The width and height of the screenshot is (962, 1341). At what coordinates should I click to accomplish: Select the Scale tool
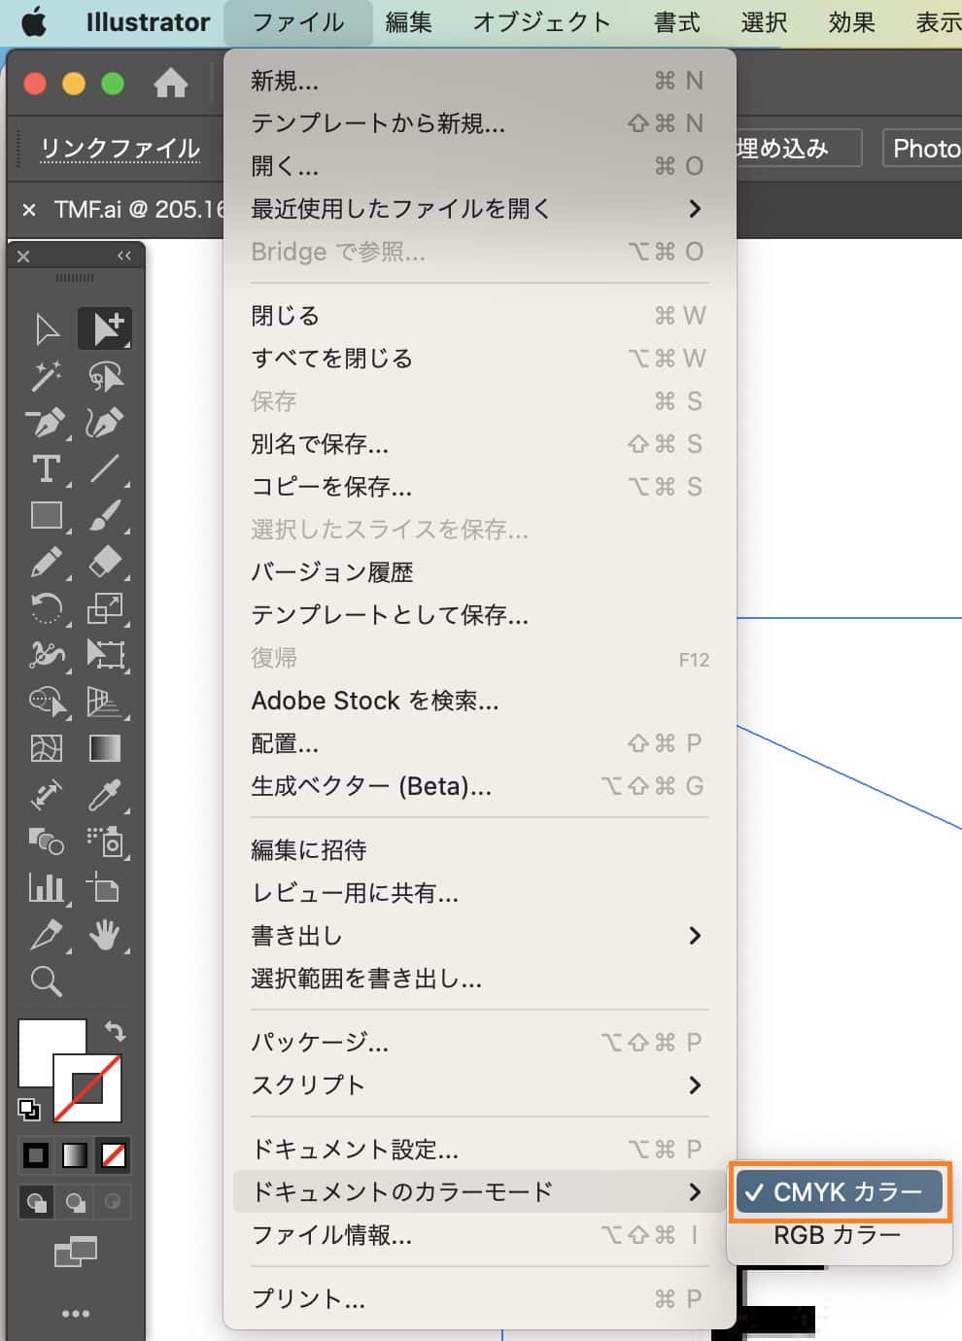105,608
